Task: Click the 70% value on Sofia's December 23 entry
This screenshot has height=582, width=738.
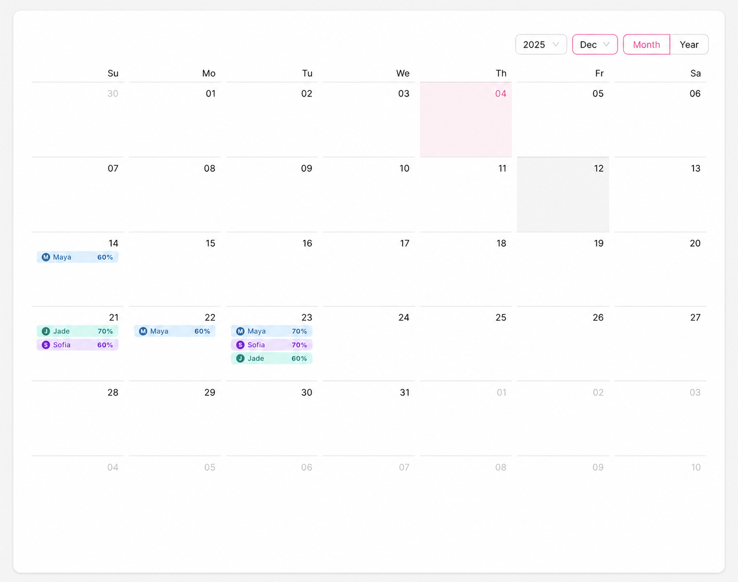Action: 299,345
